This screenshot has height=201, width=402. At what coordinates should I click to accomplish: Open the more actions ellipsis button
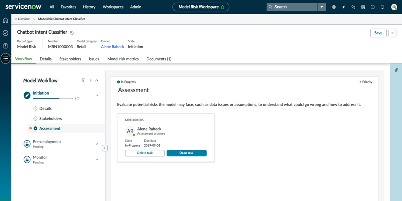click(x=392, y=33)
